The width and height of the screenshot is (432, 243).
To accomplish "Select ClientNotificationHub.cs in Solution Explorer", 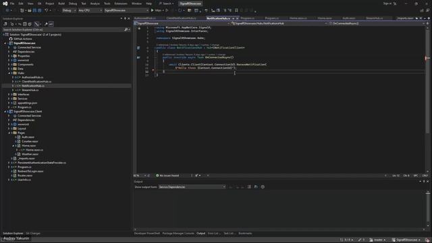I will [x=36, y=82].
